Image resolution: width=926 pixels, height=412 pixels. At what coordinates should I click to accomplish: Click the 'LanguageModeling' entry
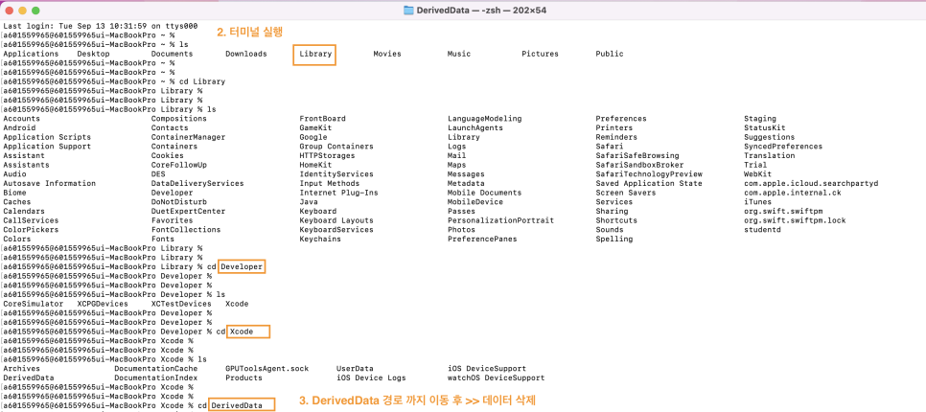[x=484, y=119]
